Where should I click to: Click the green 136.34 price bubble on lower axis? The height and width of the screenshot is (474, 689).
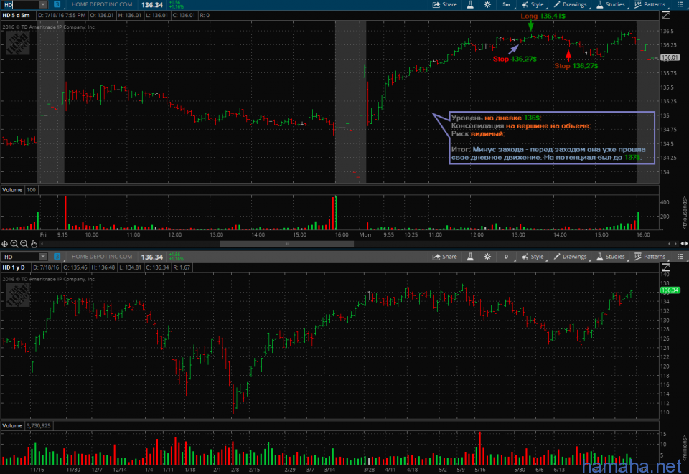point(670,290)
